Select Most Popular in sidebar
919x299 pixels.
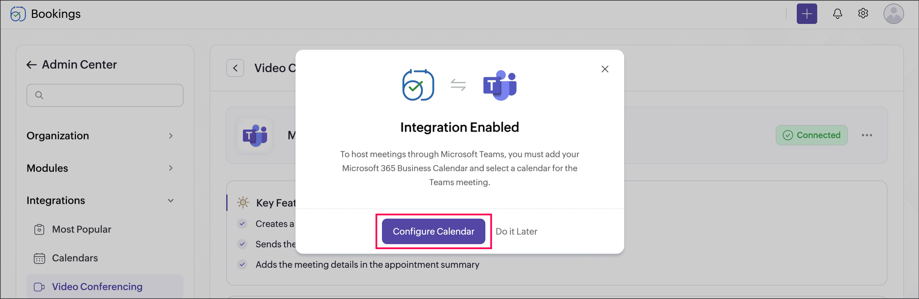click(81, 229)
